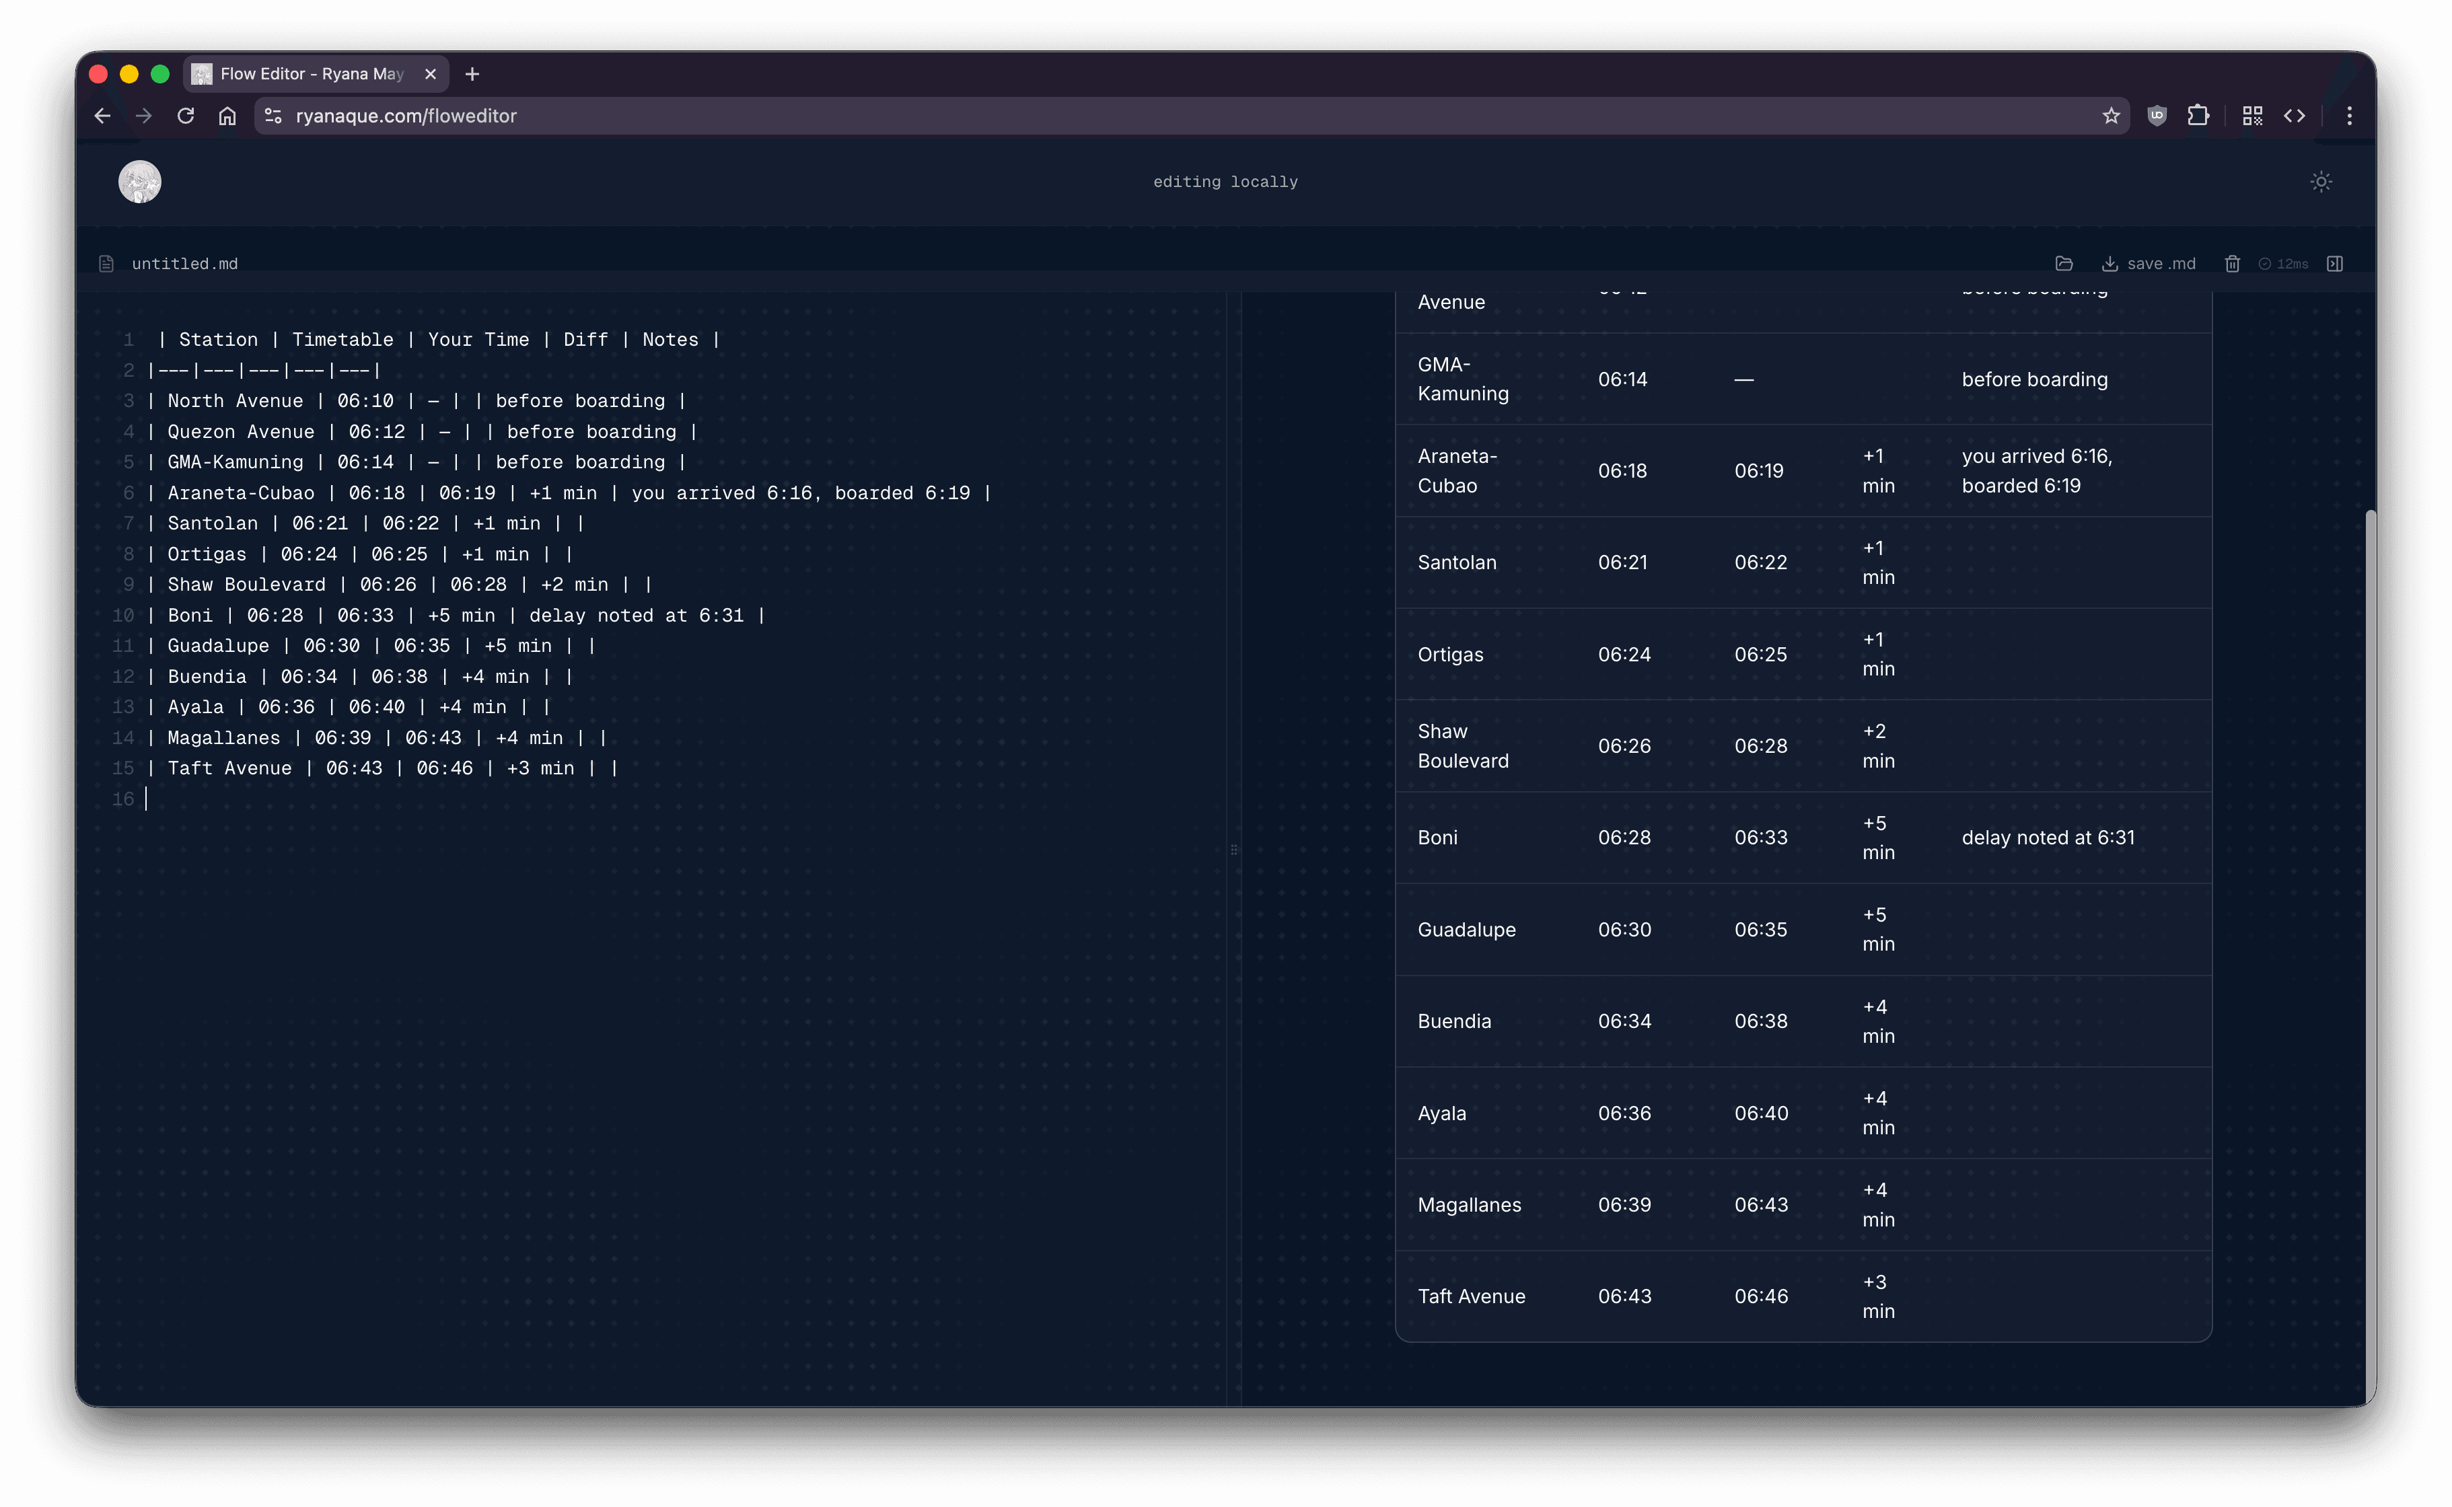Open the browser home page icon

(227, 116)
